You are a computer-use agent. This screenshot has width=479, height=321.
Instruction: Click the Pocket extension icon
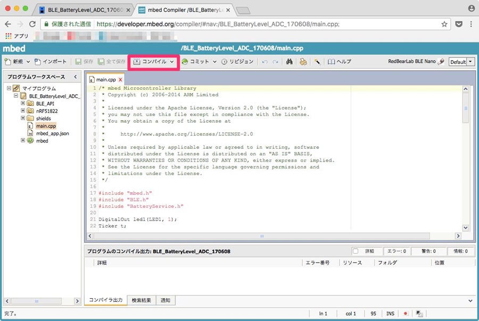point(459,24)
